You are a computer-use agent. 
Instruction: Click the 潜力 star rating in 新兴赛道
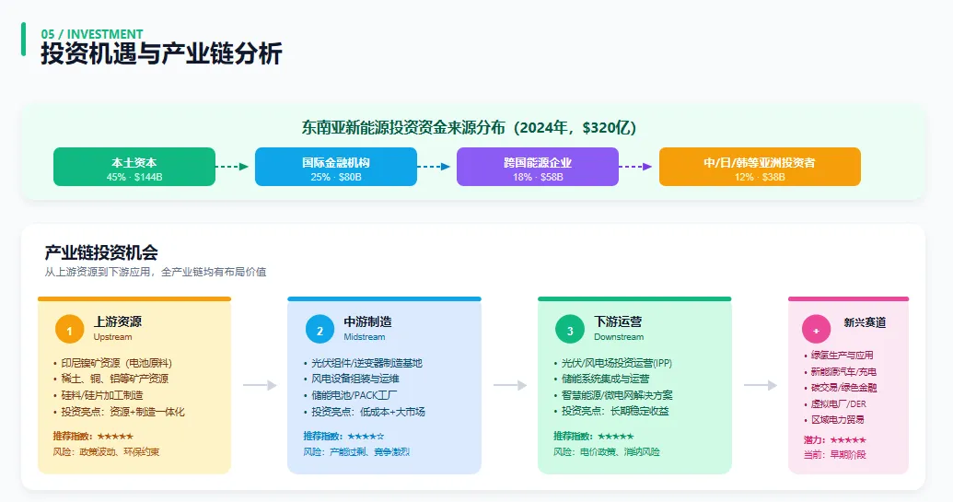848,439
